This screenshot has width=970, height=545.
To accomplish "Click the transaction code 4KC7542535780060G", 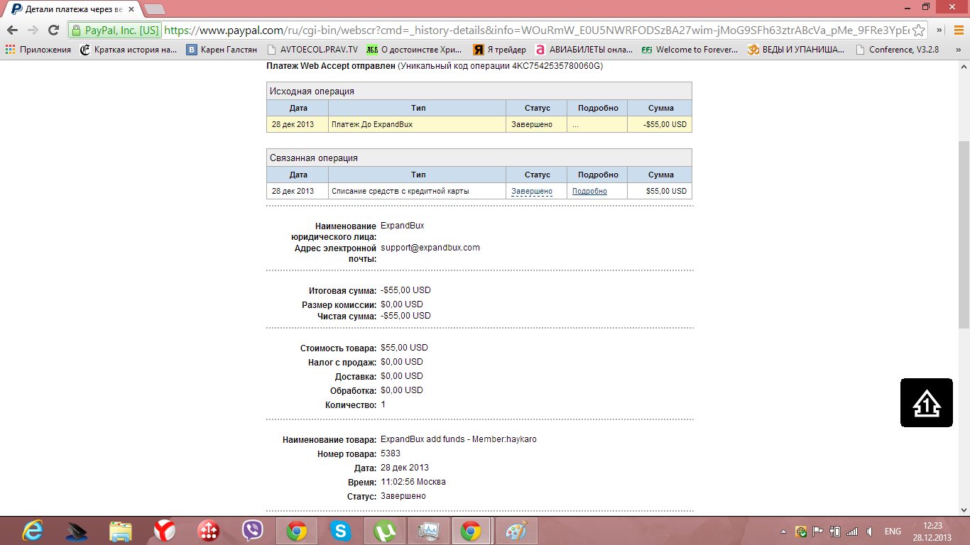I will pyautogui.click(x=556, y=66).
